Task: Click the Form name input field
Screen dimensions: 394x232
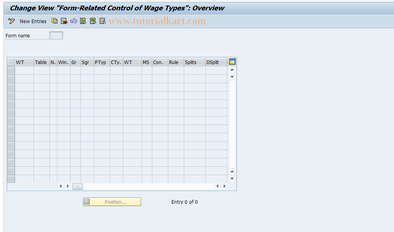Action: (x=56, y=35)
